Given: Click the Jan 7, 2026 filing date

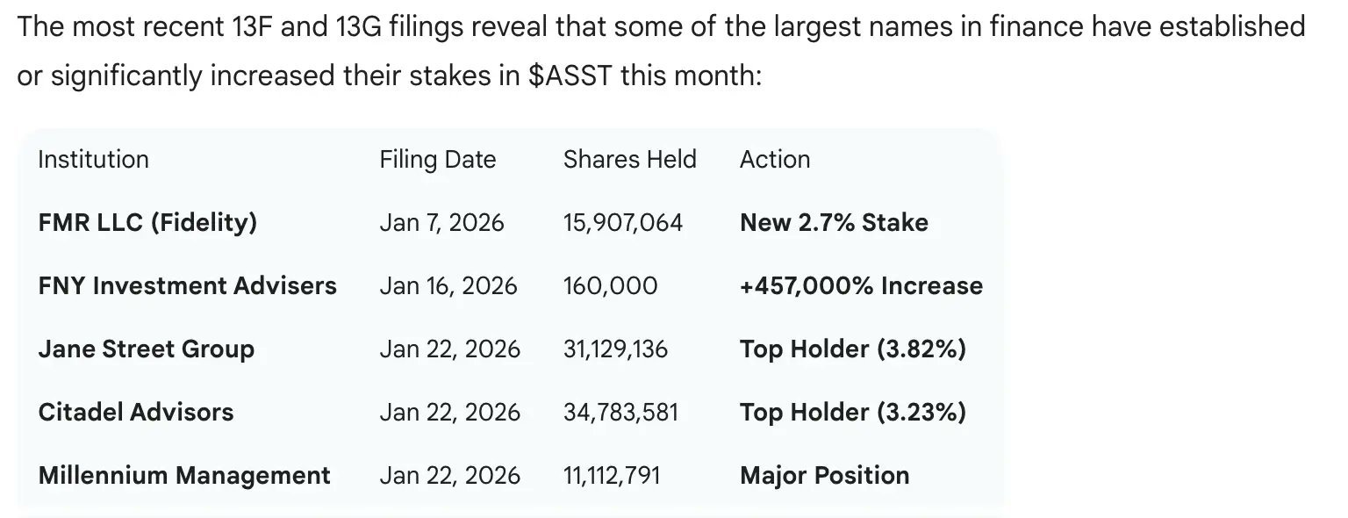Looking at the screenshot, I should click(441, 223).
